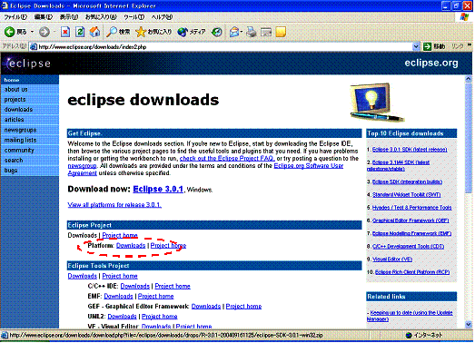Open Eclipse Rich Client Platform (RCP) link
The height and width of the screenshot is (343, 475).
412,272
